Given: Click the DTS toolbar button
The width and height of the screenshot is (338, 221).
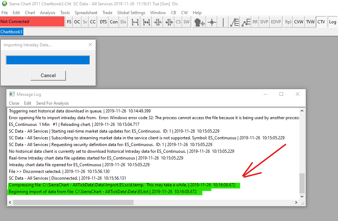Looking at the screenshot, I should pos(103,22).
